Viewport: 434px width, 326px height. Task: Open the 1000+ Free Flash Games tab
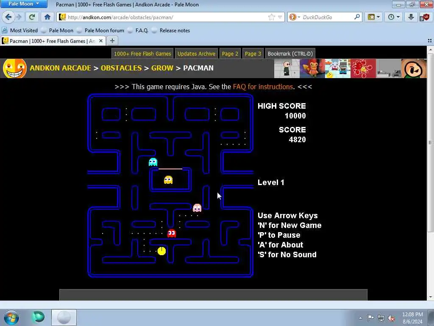coord(142,54)
